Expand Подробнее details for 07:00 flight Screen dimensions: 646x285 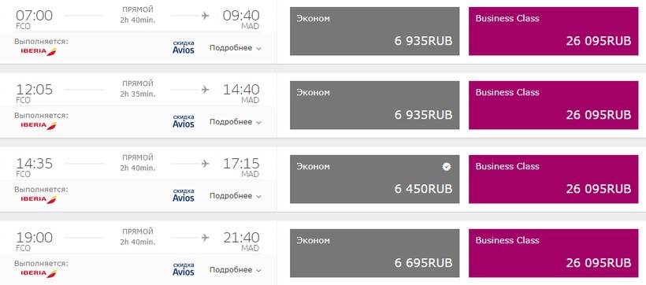(236, 48)
